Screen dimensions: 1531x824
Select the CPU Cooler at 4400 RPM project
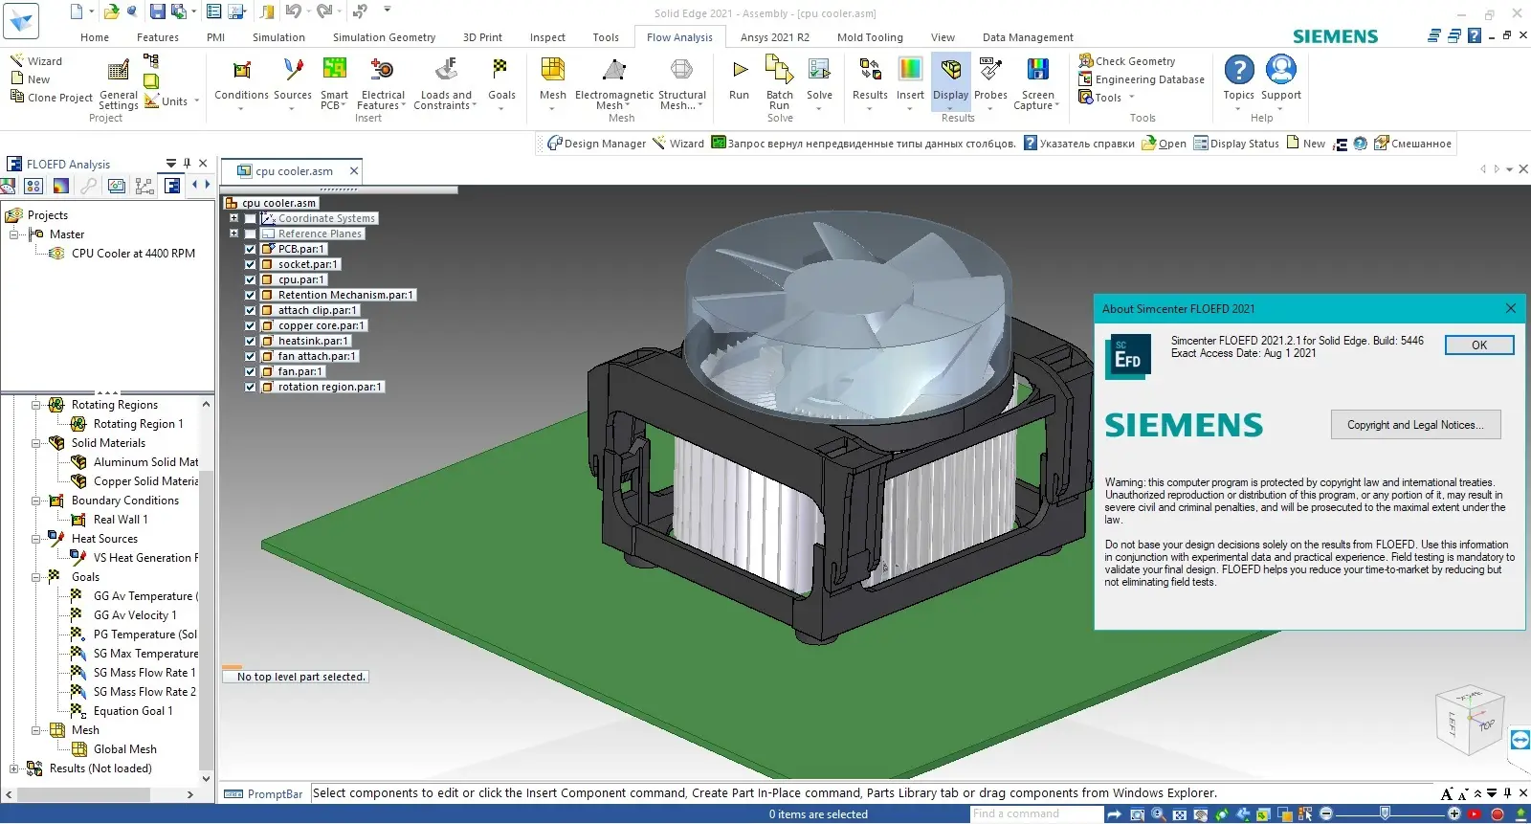point(133,254)
